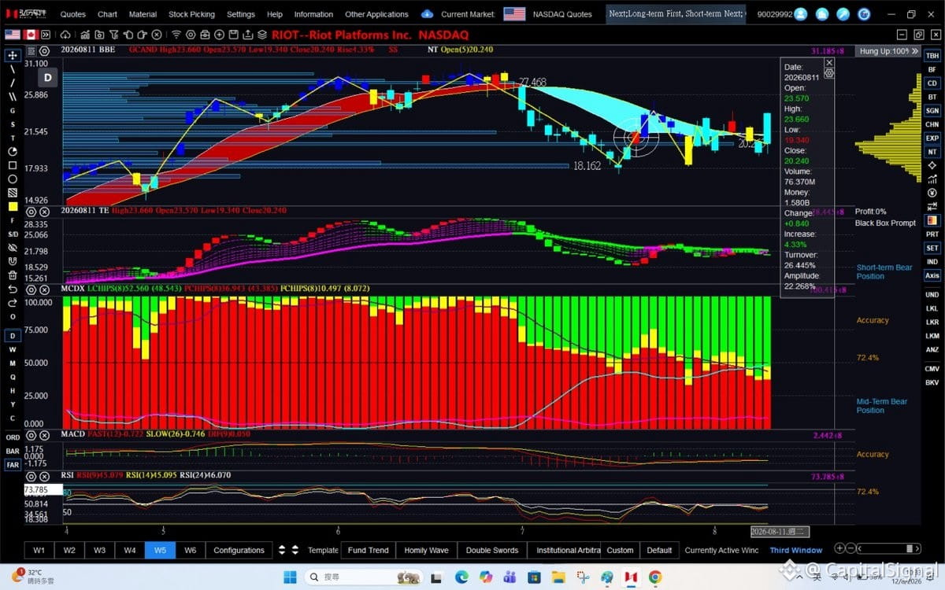The image size is (945, 590).
Task: Click the D period button on chart
Action: 48,77
